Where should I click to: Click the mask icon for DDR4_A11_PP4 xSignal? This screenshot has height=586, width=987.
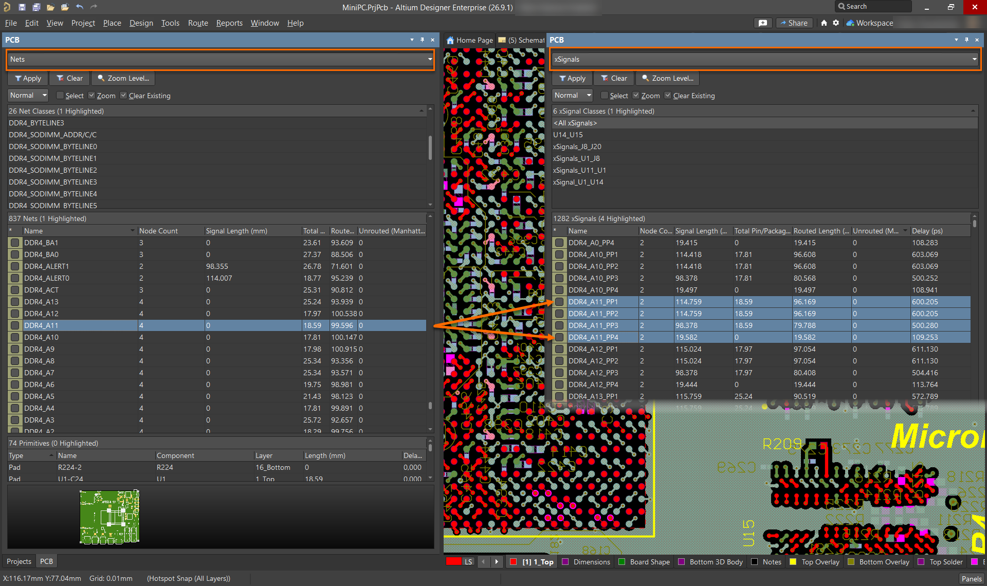(559, 337)
